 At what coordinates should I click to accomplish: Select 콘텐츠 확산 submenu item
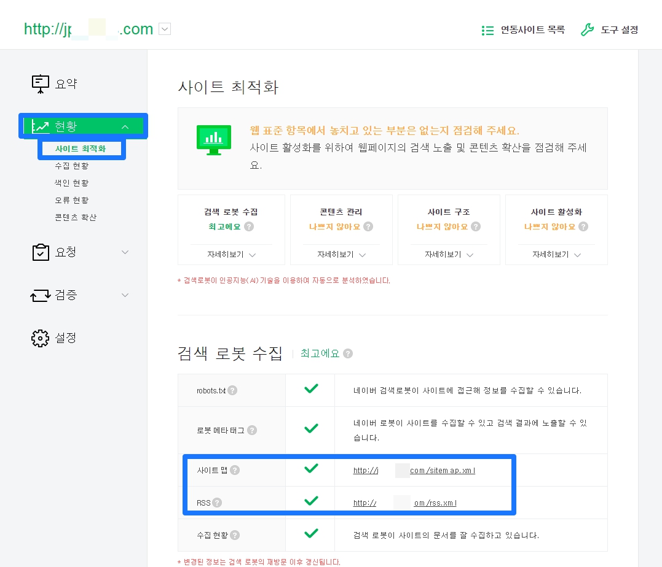pos(76,217)
